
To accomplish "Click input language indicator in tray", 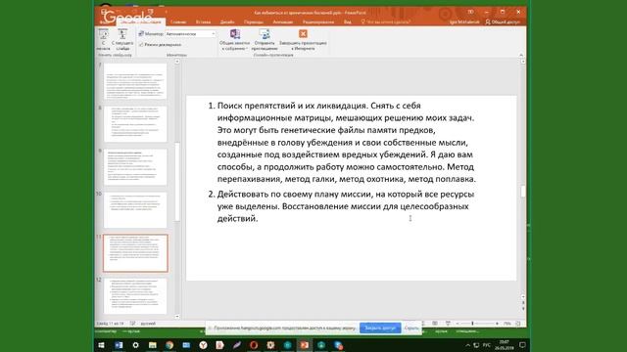I will click(x=487, y=345).
